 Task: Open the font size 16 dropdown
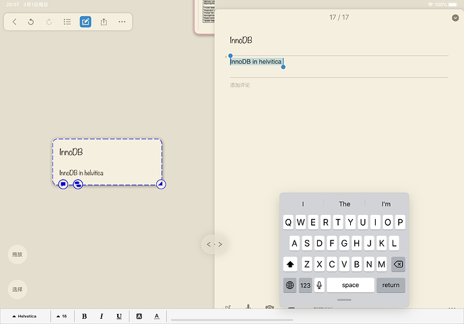coord(62,317)
